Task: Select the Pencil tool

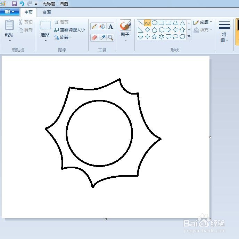Action: coord(94,27)
